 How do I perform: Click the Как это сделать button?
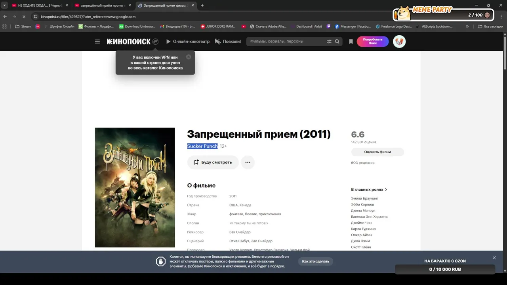[x=316, y=261]
